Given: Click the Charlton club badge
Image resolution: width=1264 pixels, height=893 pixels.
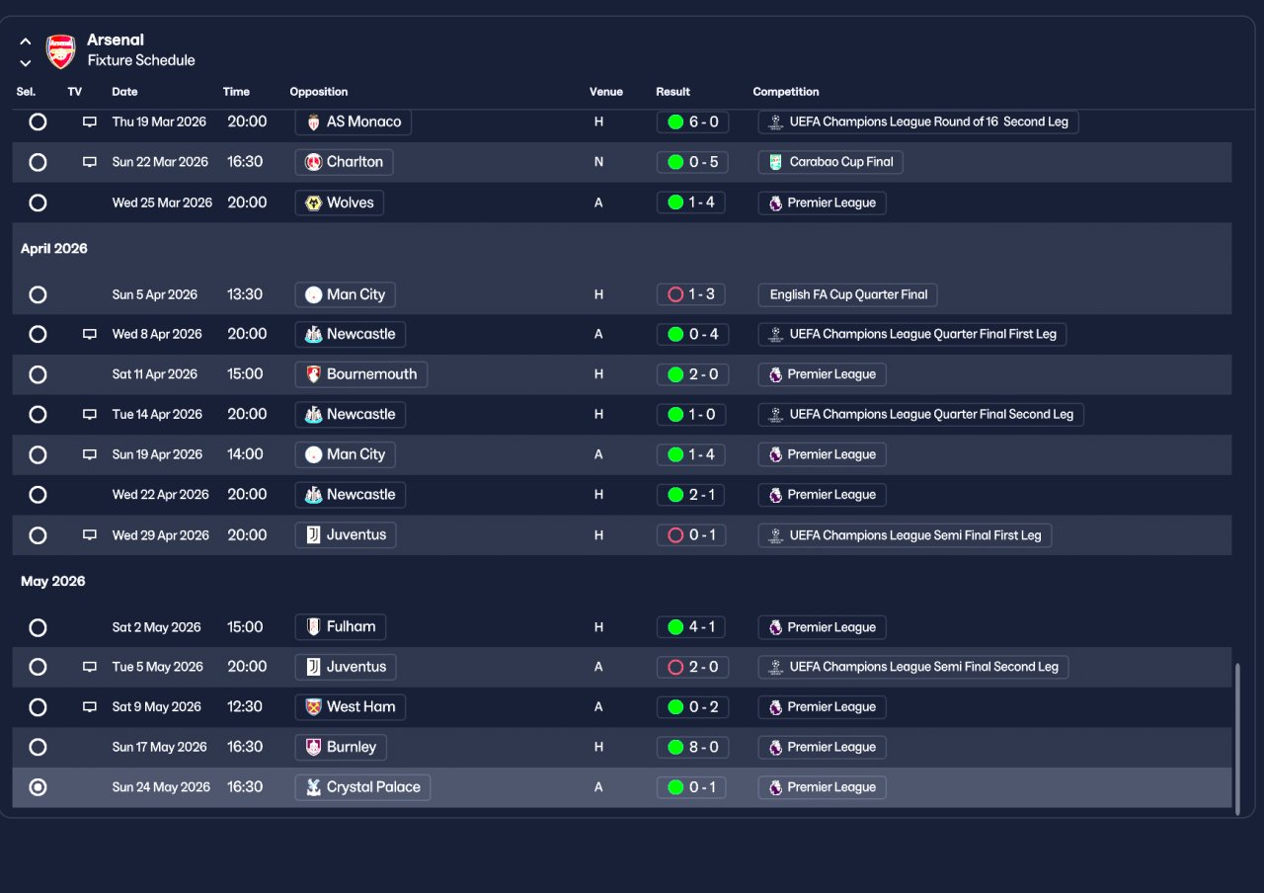Looking at the screenshot, I should click(313, 162).
